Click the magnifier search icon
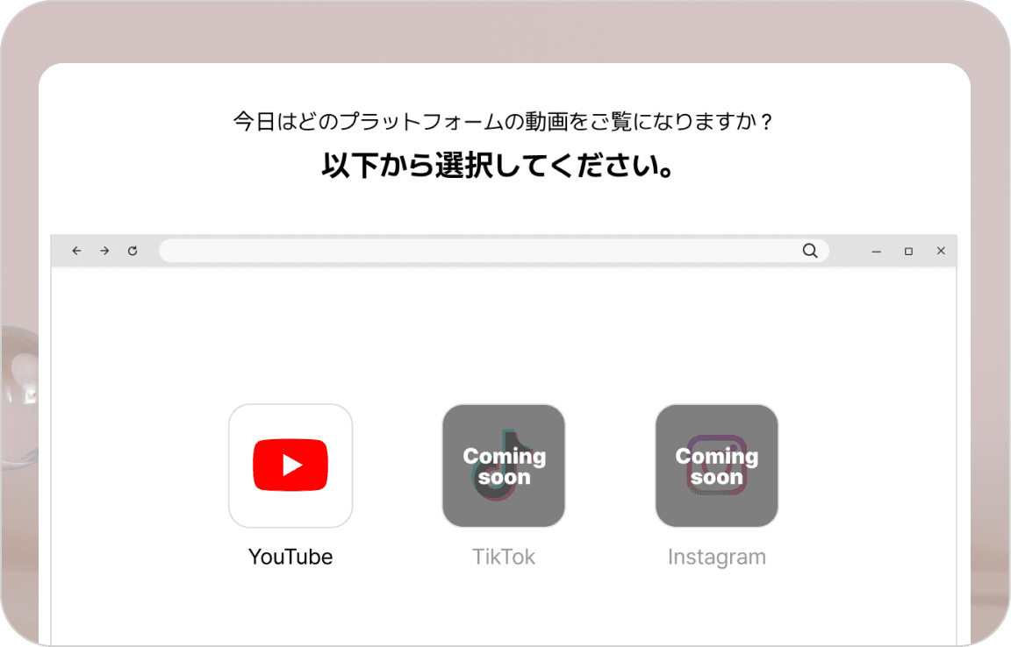Screen dimensions: 1011x647 click(x=810, y=251)
